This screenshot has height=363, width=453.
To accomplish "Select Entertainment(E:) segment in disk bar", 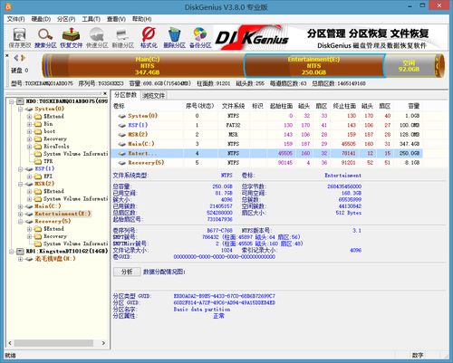I will pyautogui.click(x=313, y=66).
